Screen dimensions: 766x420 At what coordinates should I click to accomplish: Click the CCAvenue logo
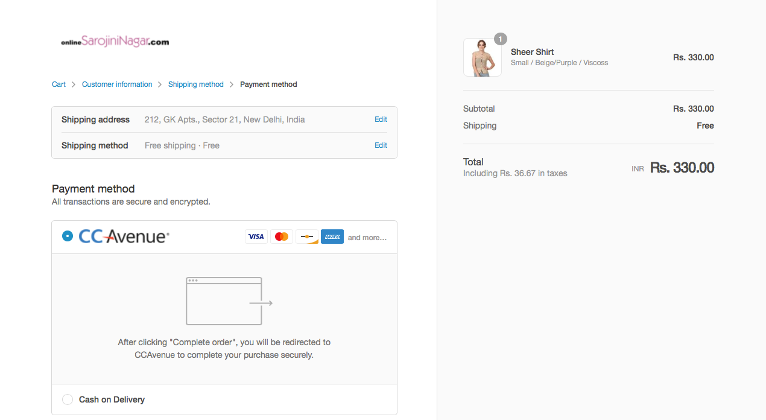(124, 237)
